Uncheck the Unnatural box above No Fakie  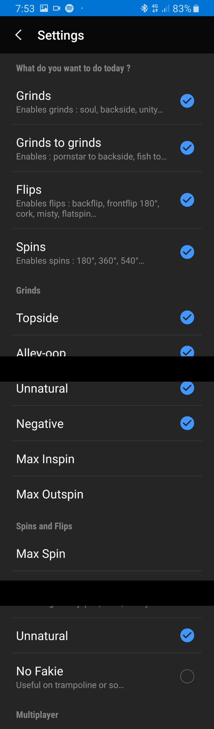187,635
